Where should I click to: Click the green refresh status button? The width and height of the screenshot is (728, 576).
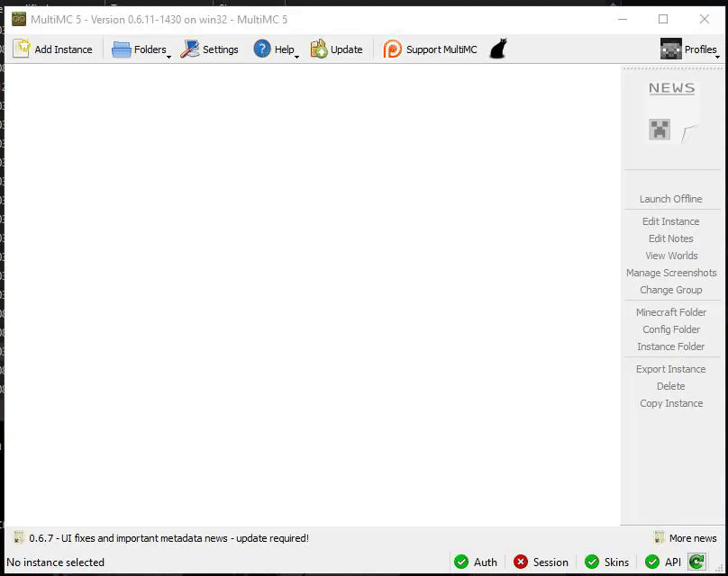coord(696,562)
